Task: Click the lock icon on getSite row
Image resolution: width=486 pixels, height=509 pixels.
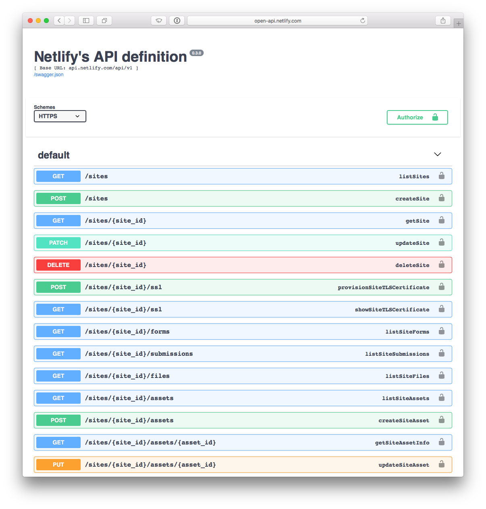Action: [x=442, y=220]
